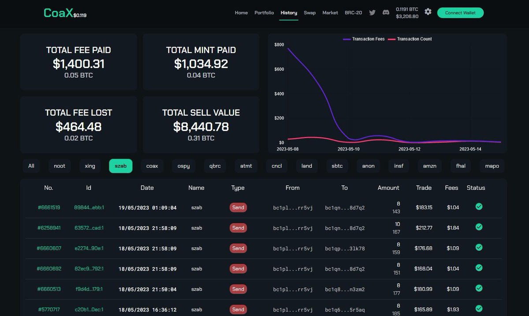Click the status checkmark for transaction #6258941
Screen dimensions: 529x316
click(x=479, y=227)
